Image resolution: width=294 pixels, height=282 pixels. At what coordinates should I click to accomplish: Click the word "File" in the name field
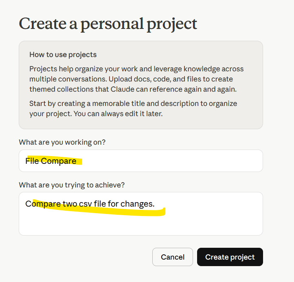(32, 161)
